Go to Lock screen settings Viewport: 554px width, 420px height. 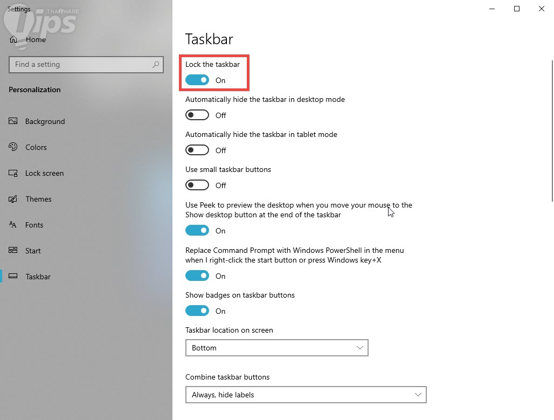pos(44,173)
